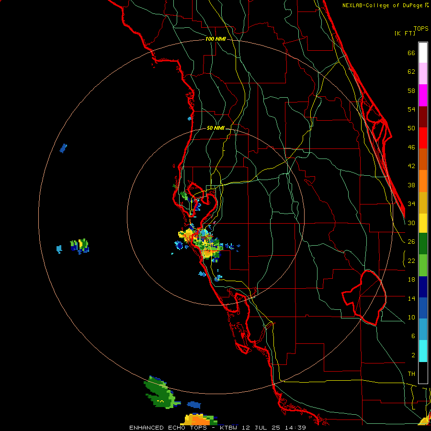Screen dimensions: 431x431
Task: Click the 62 value on the scale
Action: tap(411, 72)
